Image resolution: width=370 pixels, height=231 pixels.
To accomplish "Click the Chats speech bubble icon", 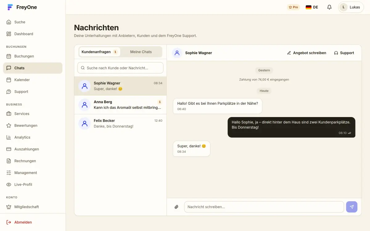I will click(x=9, y=68).
